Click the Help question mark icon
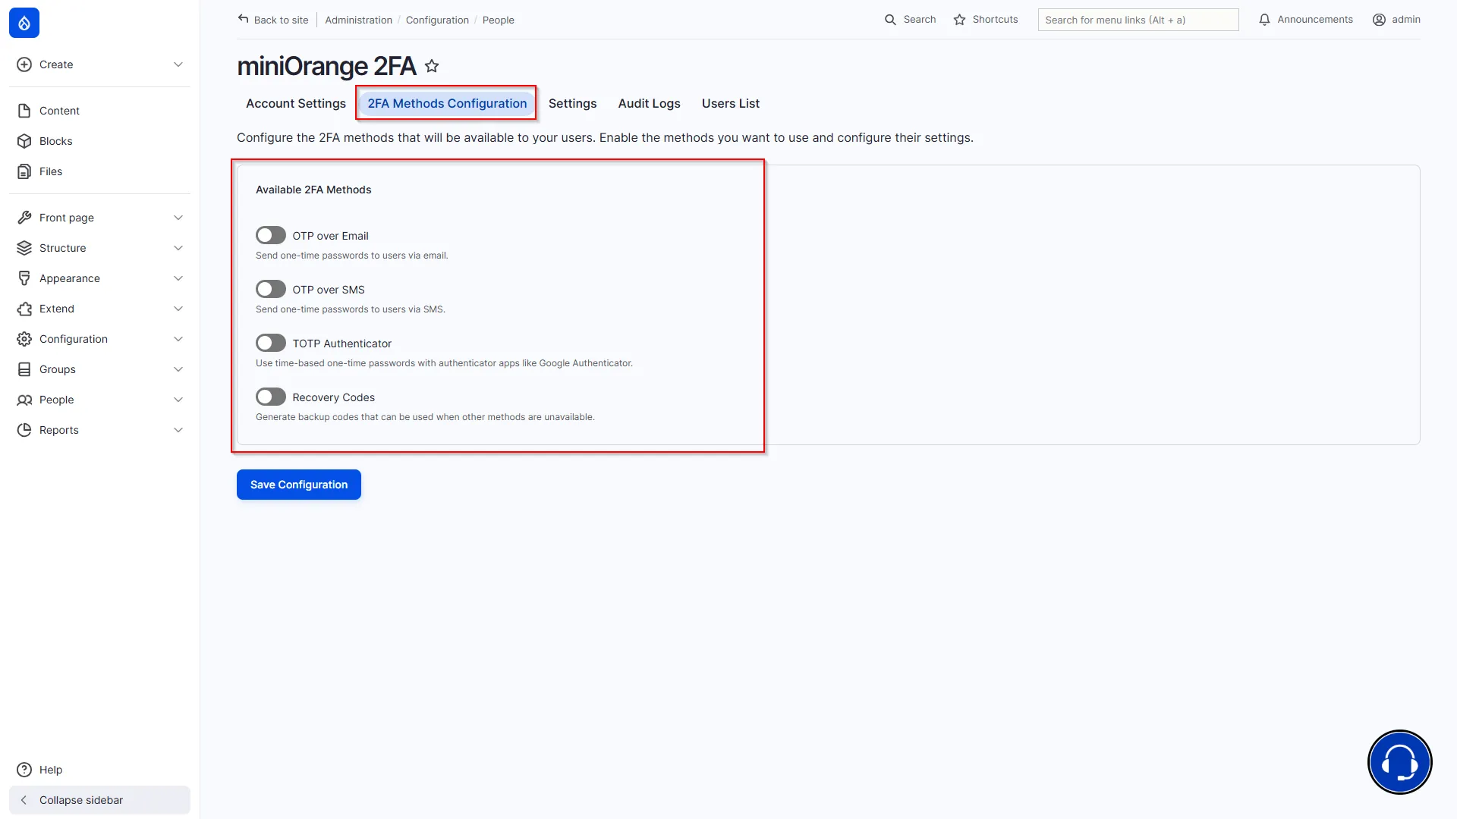Image resolution: width=1457 pixels, height=819 pixels. click(24, 770)
